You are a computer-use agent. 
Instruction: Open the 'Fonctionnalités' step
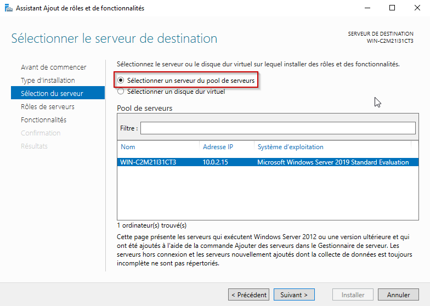coord(44,120)
